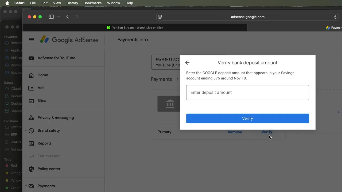Click the adsense.google.com address bar
Screen dimensions: 342x192
pyautogui.click(x=247, y=17)
